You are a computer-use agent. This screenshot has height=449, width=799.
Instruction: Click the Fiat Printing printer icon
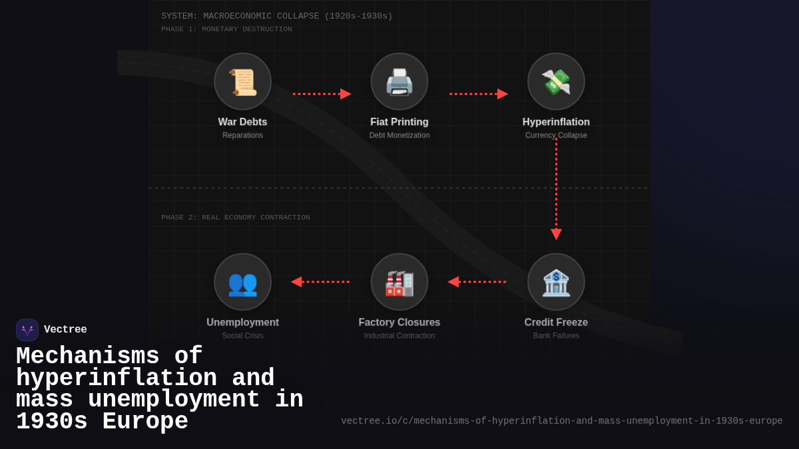400,81
